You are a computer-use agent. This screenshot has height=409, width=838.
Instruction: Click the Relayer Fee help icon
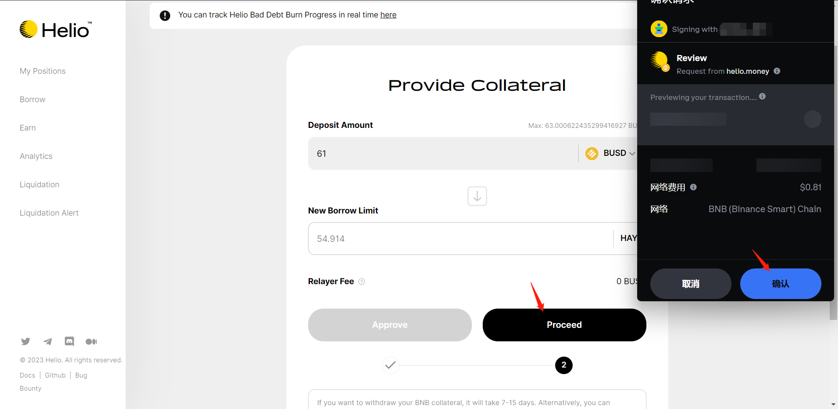click(x=361, y=282)
